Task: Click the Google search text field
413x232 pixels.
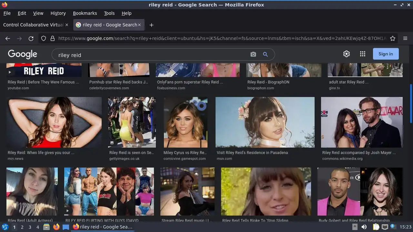Action: pyautogui.click(x=152, y=55)
